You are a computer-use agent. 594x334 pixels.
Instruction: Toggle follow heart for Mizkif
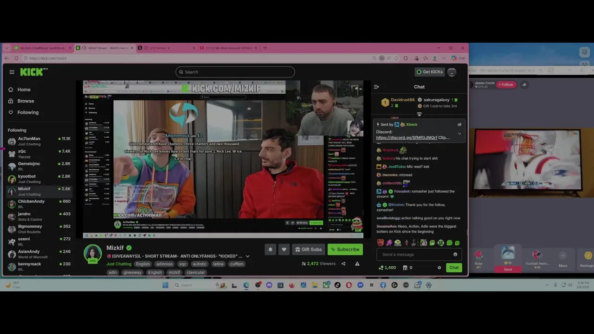[284, 249]
